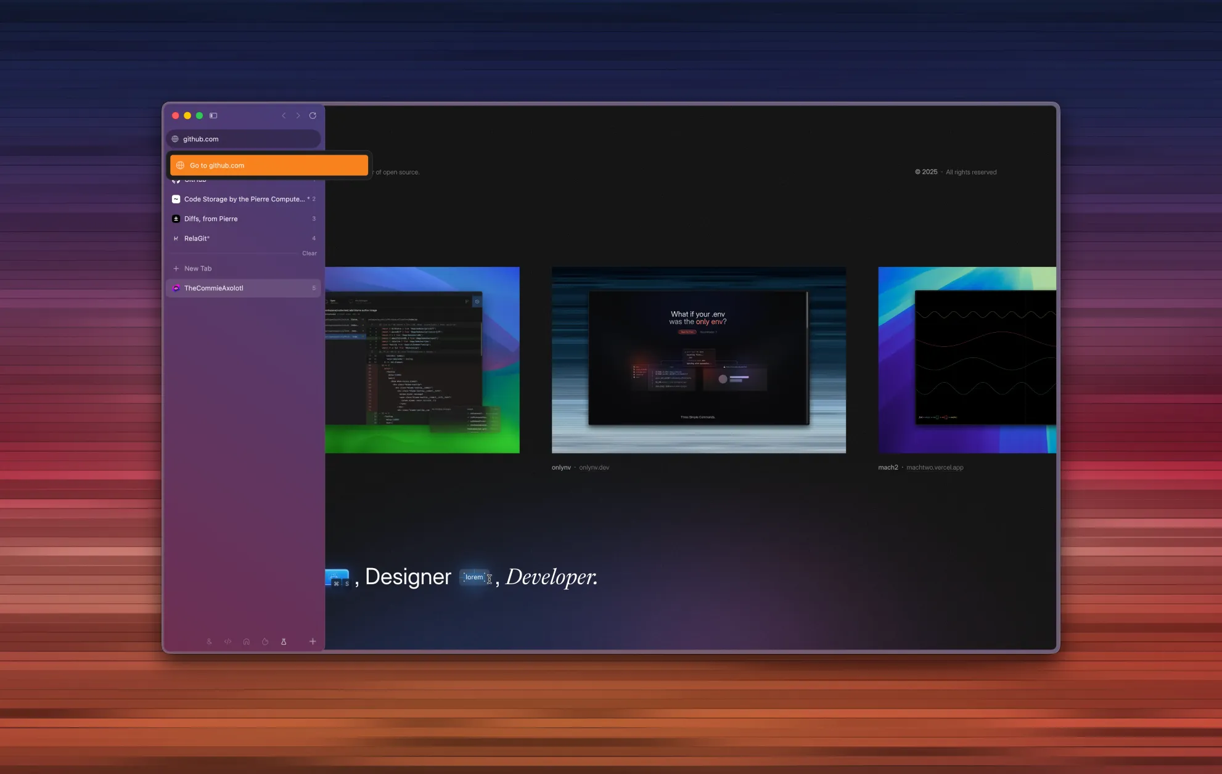Screen dimensions: 1222x774
Task: Navigate forward with the right arrow
Action: click(298, 115)
